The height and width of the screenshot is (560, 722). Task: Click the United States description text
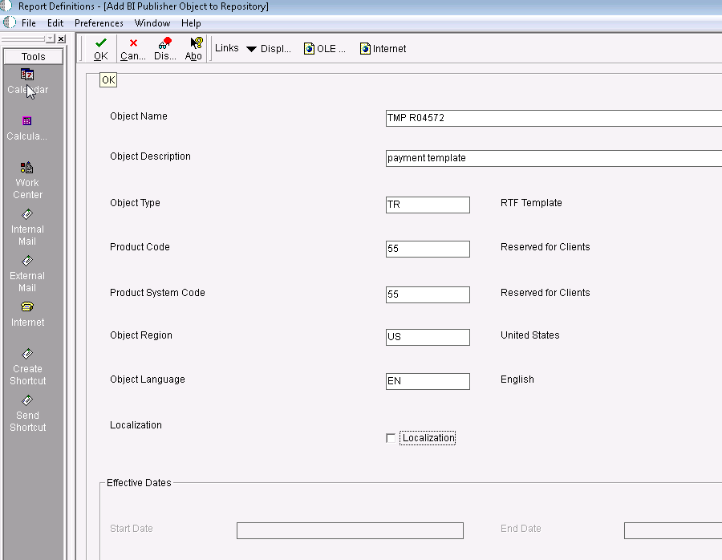tap(530, 335)
